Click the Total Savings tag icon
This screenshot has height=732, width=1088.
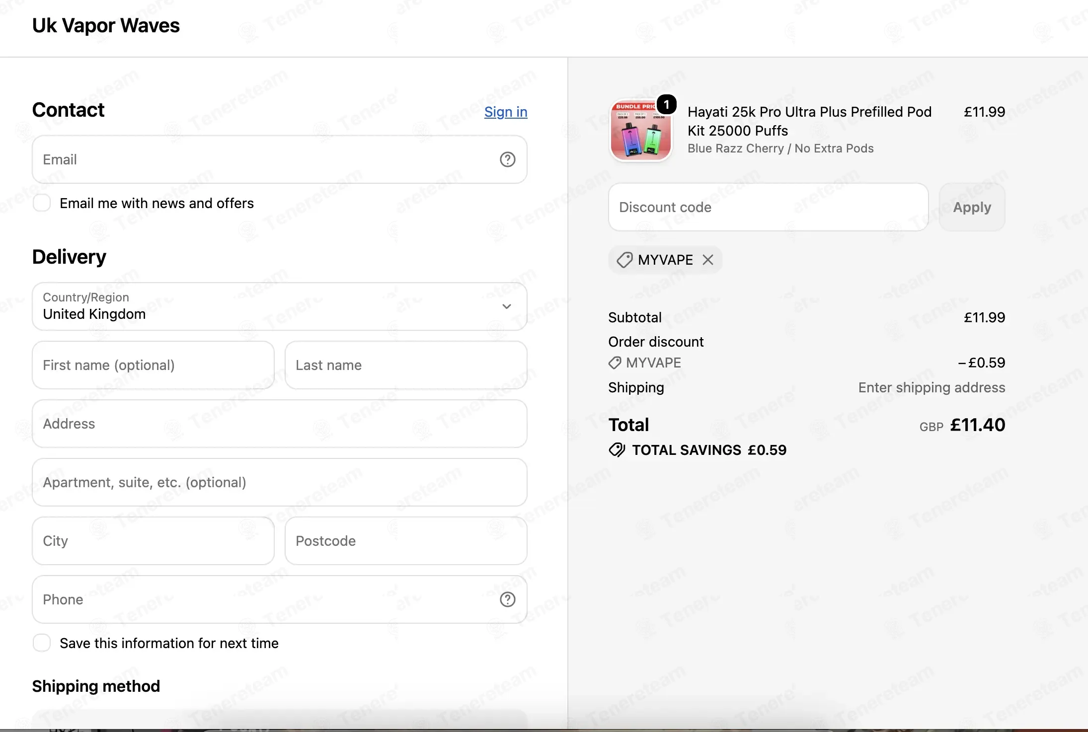pos(617,450)
